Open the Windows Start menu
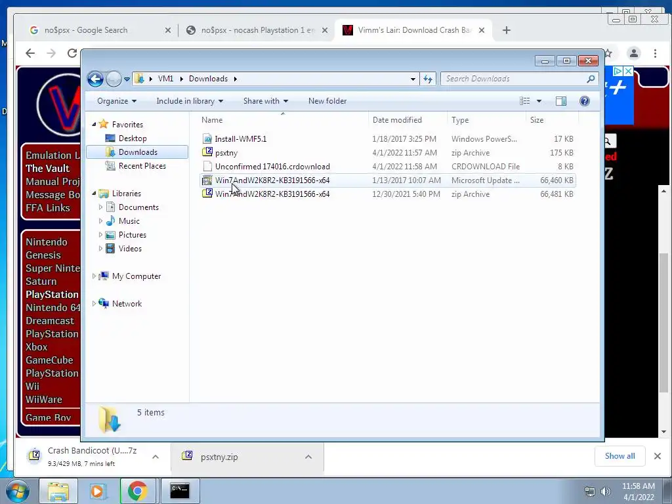672x504 pixels. (x=17, y=491)
